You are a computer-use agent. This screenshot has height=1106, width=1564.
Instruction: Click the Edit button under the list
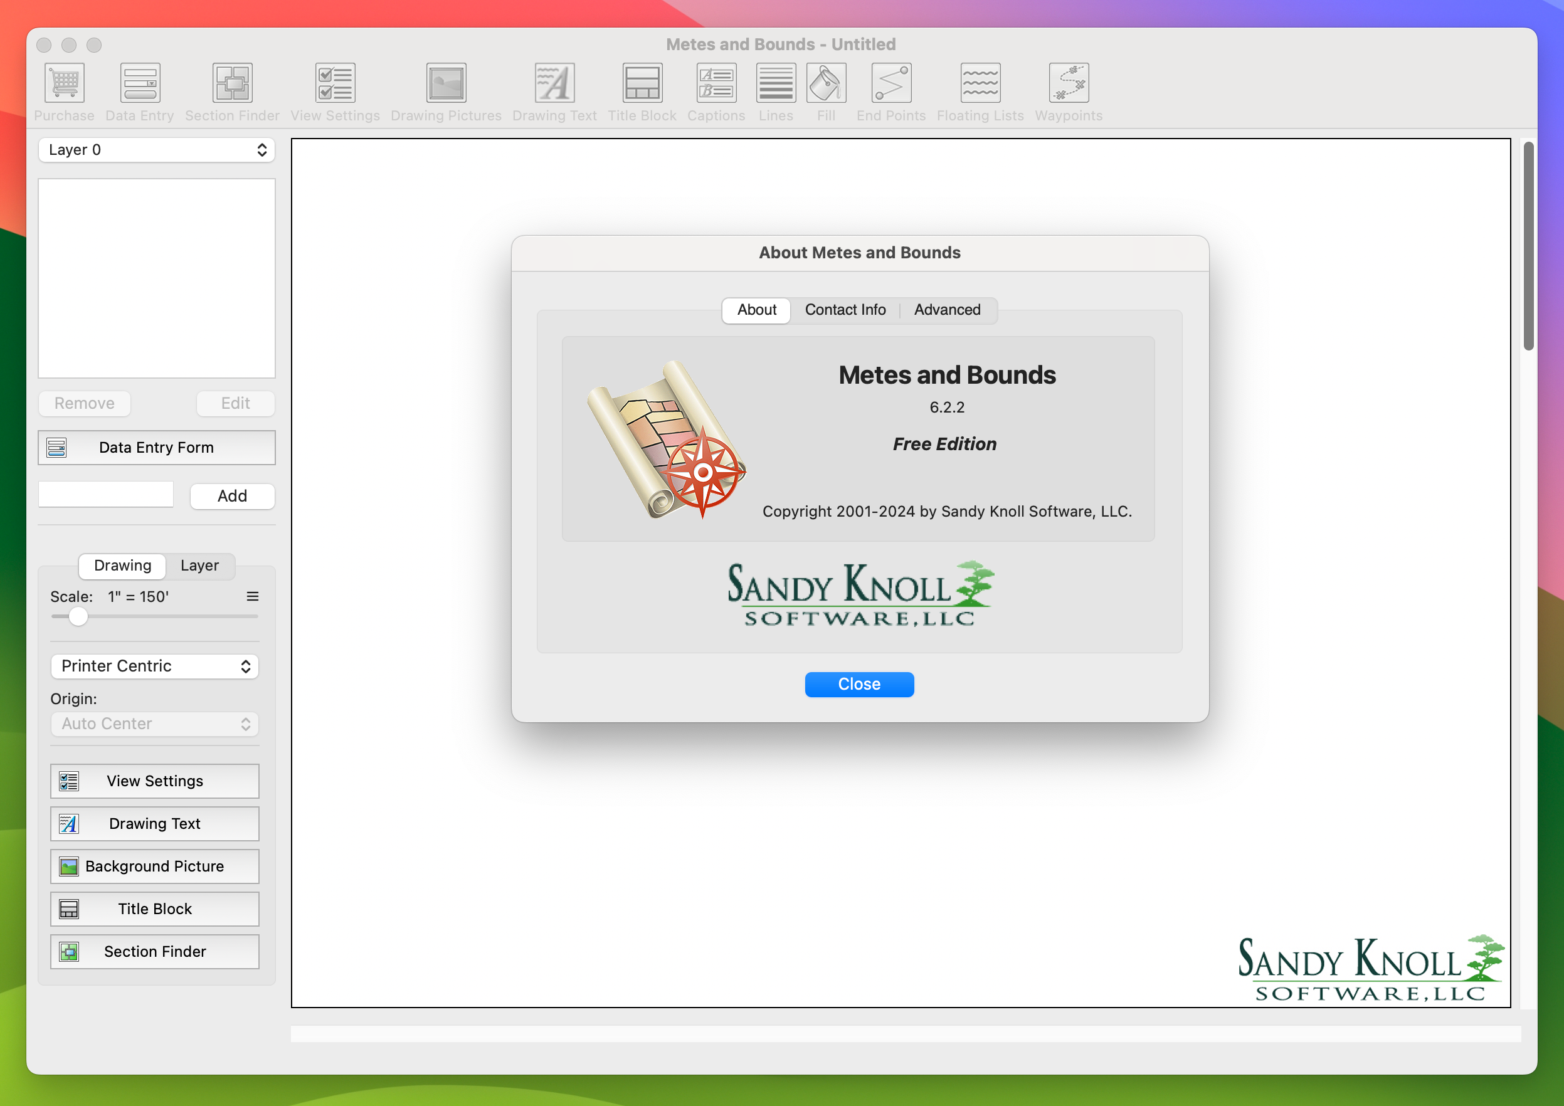(236, 403)
